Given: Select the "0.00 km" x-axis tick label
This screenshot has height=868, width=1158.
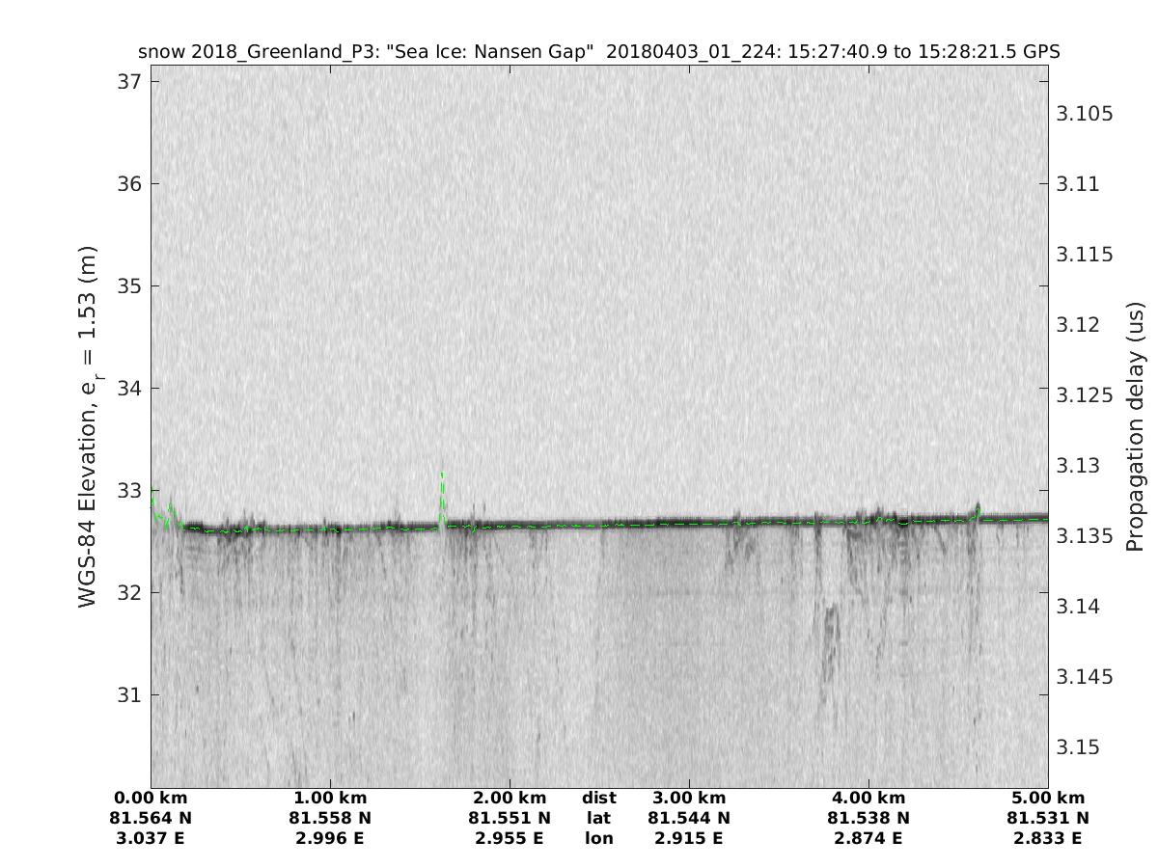Looking at the screenshot, I should (151, 799).
